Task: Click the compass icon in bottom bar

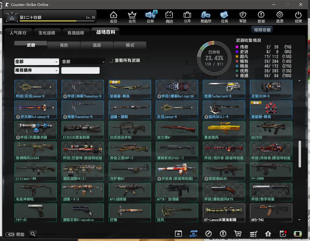Action: pos(208,234)
